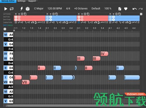The image size is (146, 108).
Task: Toggle second rhythm circle in bar 3
Action: [82, 20]
